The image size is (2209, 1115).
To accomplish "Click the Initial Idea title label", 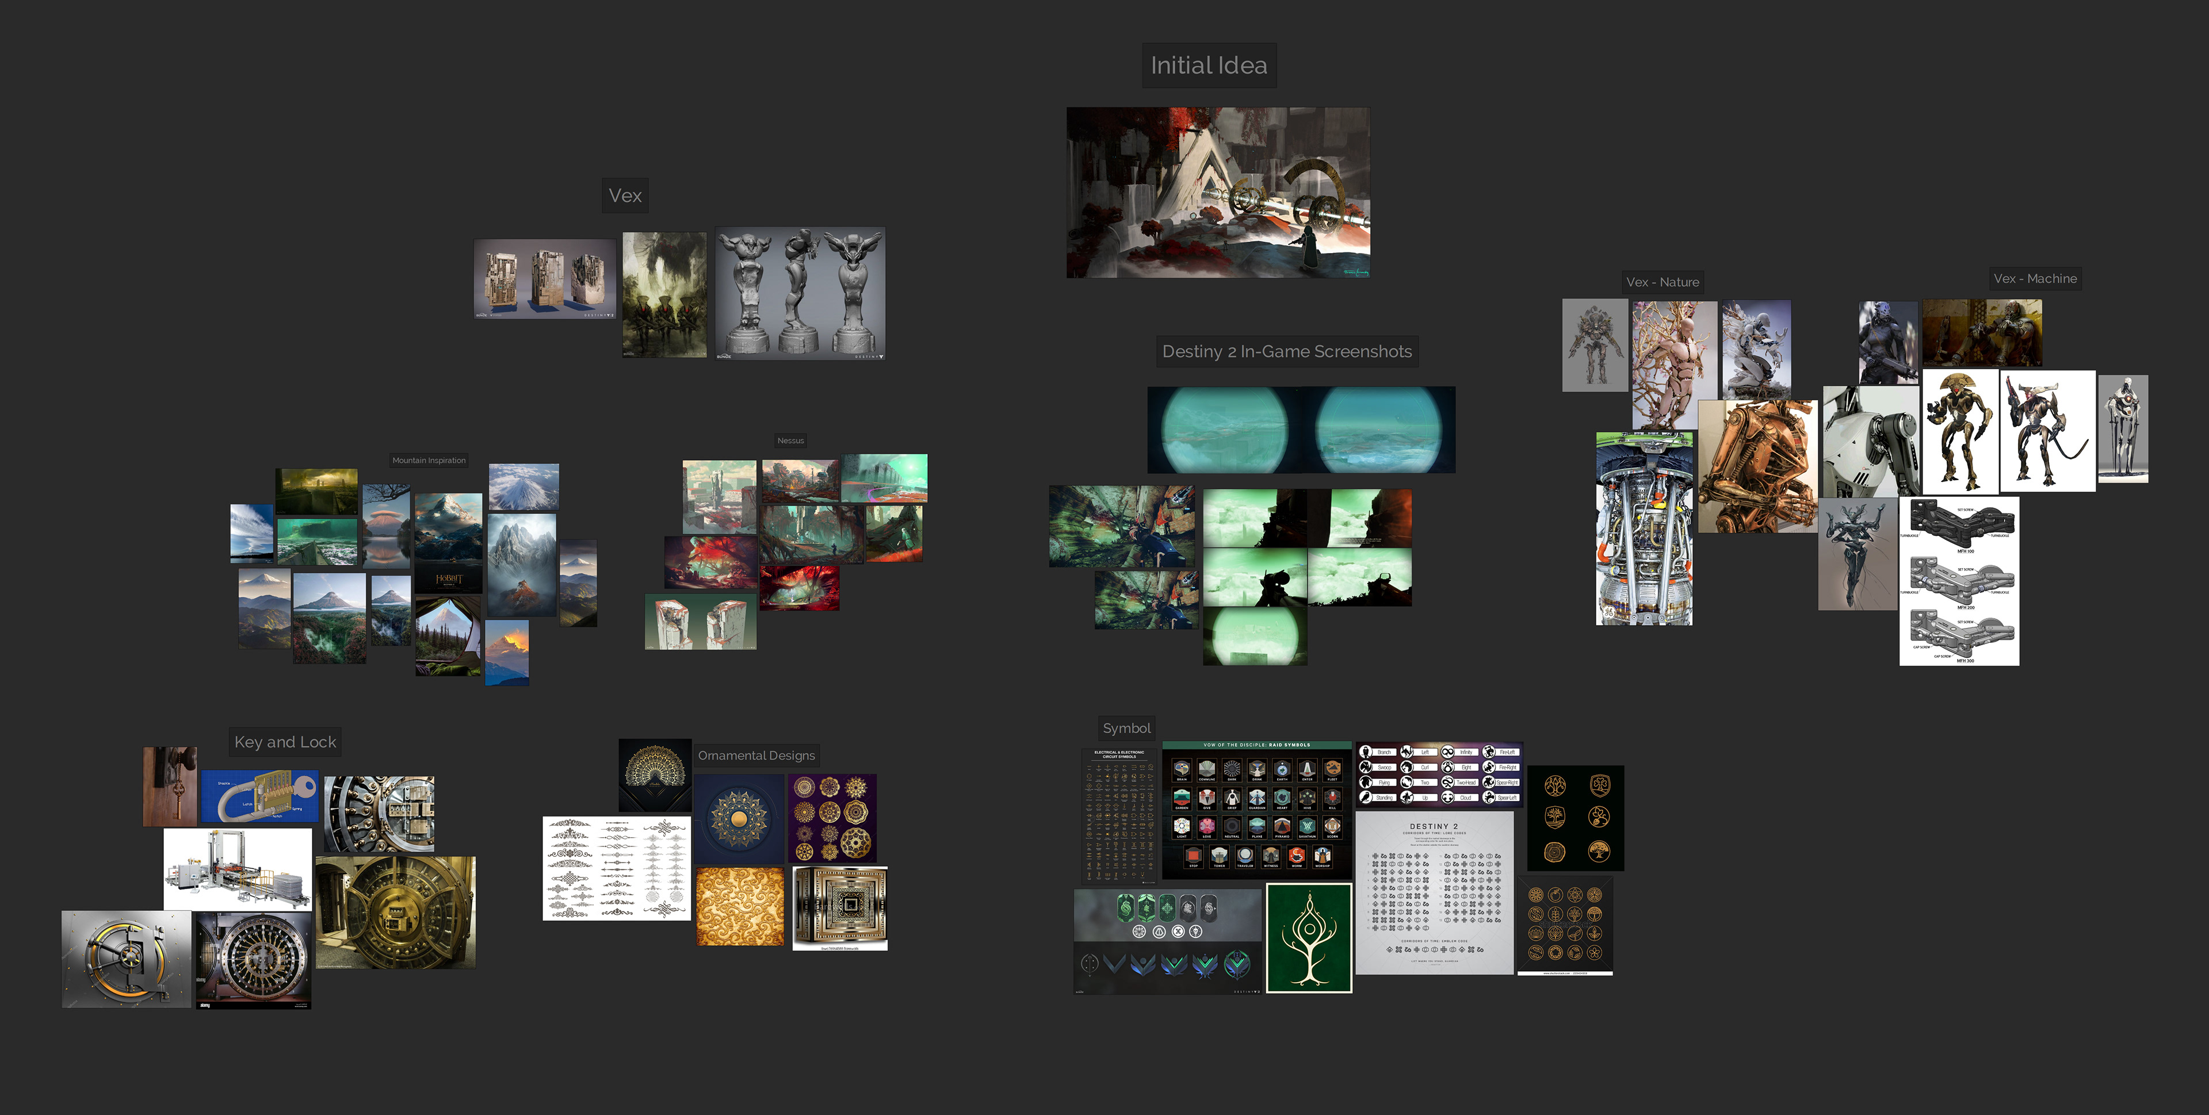I will pyautogui.click(x=1208, y=65).
